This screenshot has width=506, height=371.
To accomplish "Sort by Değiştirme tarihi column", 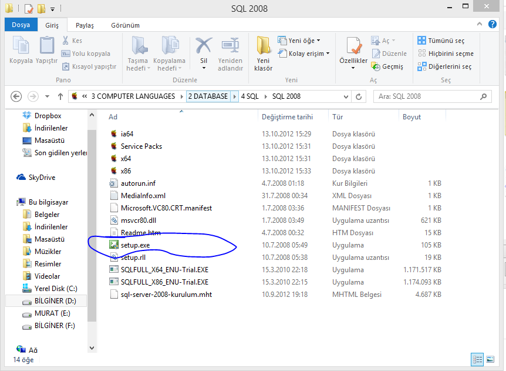I will (287, 117).
